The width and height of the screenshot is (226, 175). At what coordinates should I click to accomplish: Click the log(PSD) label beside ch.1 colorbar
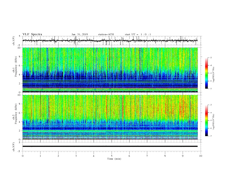(x=213, y=75)
